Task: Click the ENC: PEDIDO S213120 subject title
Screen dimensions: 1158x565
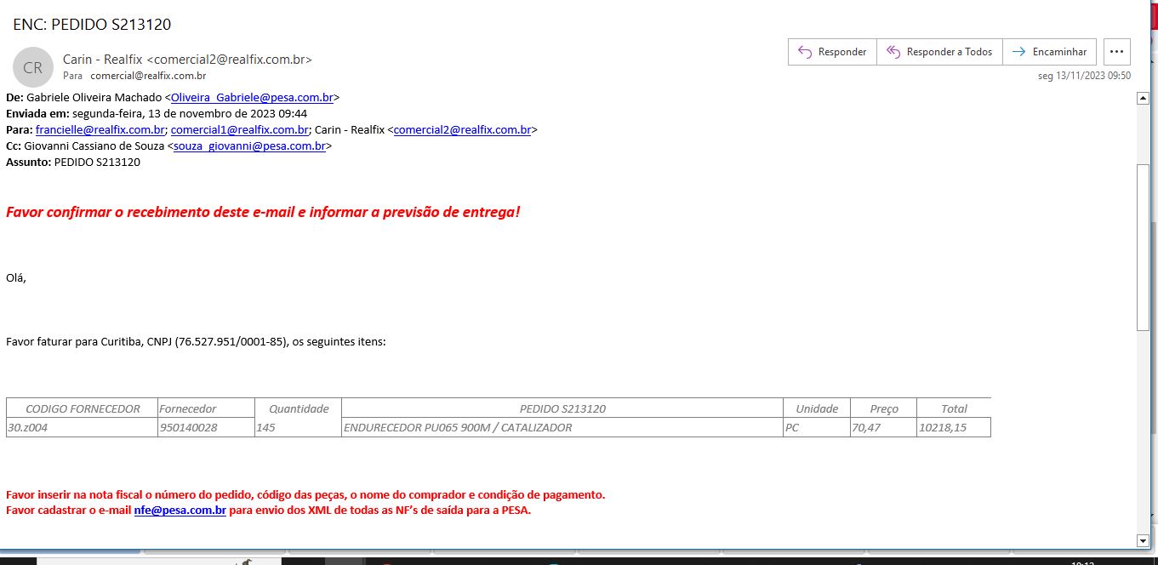Action: pyautogui.click(x=92, y=25)
